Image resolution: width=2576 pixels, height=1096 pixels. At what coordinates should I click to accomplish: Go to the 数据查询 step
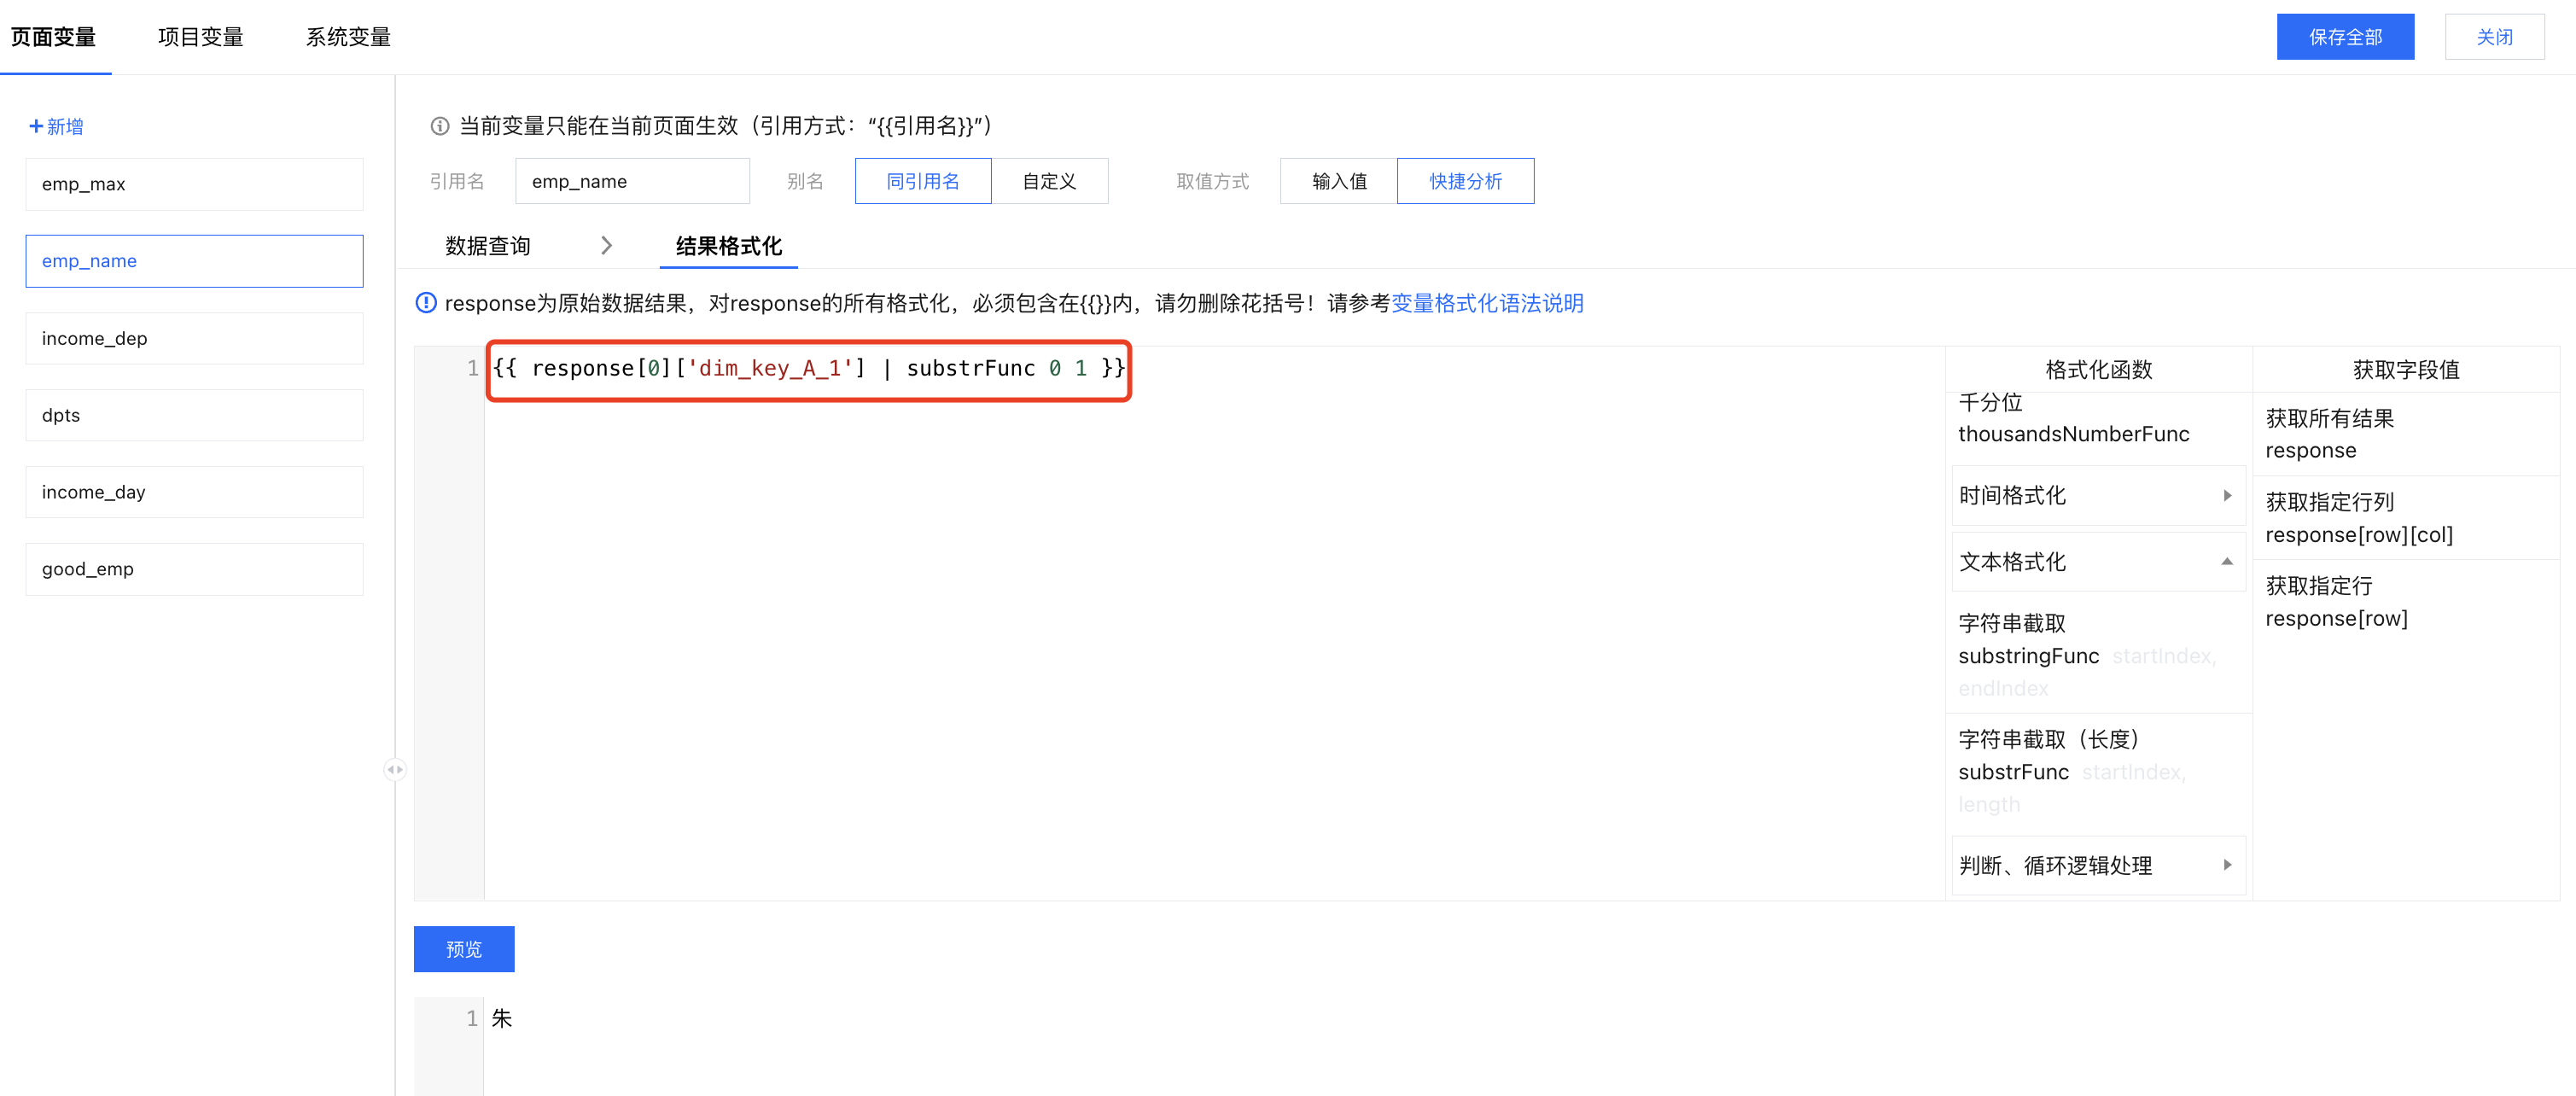(x=488, y=246)
